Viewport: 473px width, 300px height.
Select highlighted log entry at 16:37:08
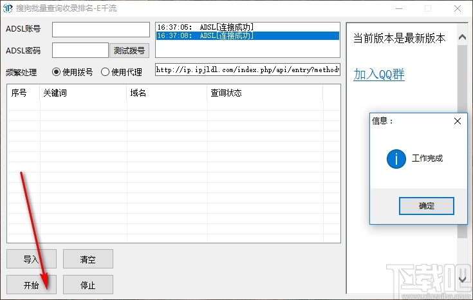(x=247, y=35)
